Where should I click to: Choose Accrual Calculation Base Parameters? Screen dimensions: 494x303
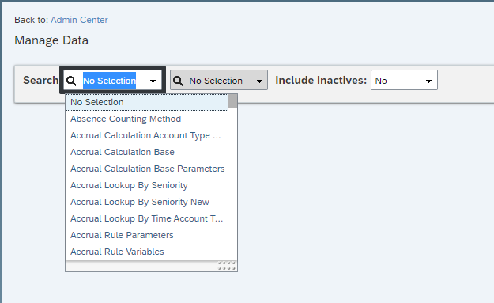point(147,169)
